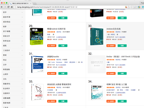Click the key search extension icon
This screenshot has height=108, width=144.
coord(135,7)
